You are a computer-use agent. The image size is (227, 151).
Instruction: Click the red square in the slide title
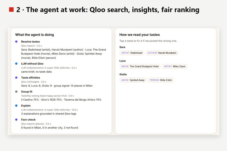point(11,10)
